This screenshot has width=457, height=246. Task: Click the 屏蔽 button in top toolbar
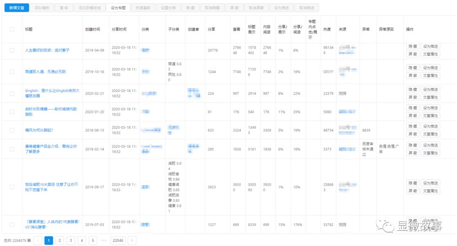click(234, 8)
